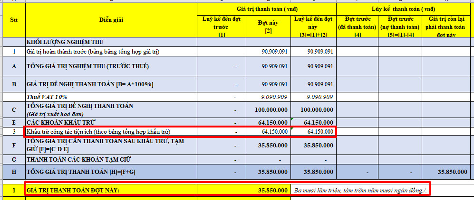Click 'GIÁ TRỊ ĐỀ NGHỊ THANH TOÁN [B= A*100%]'
Screen dimensions: 474x200
point(111,85)
